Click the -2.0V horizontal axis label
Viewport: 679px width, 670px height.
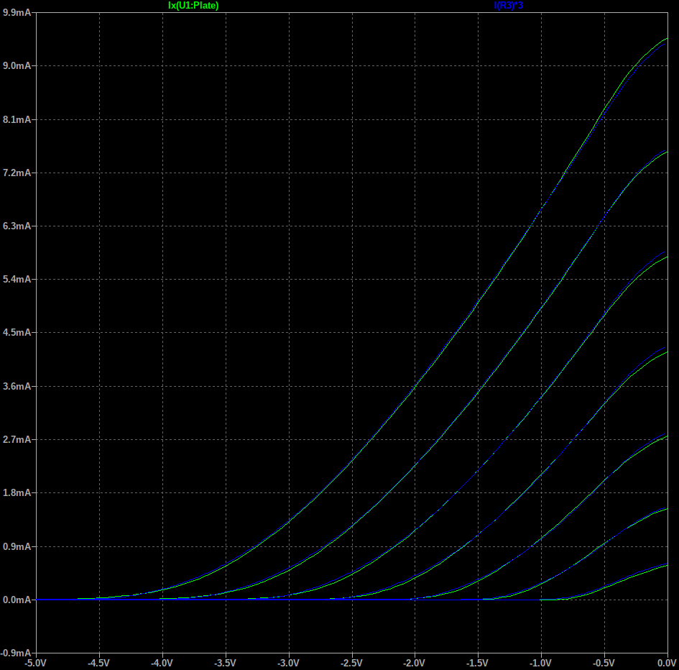[415, 664]
